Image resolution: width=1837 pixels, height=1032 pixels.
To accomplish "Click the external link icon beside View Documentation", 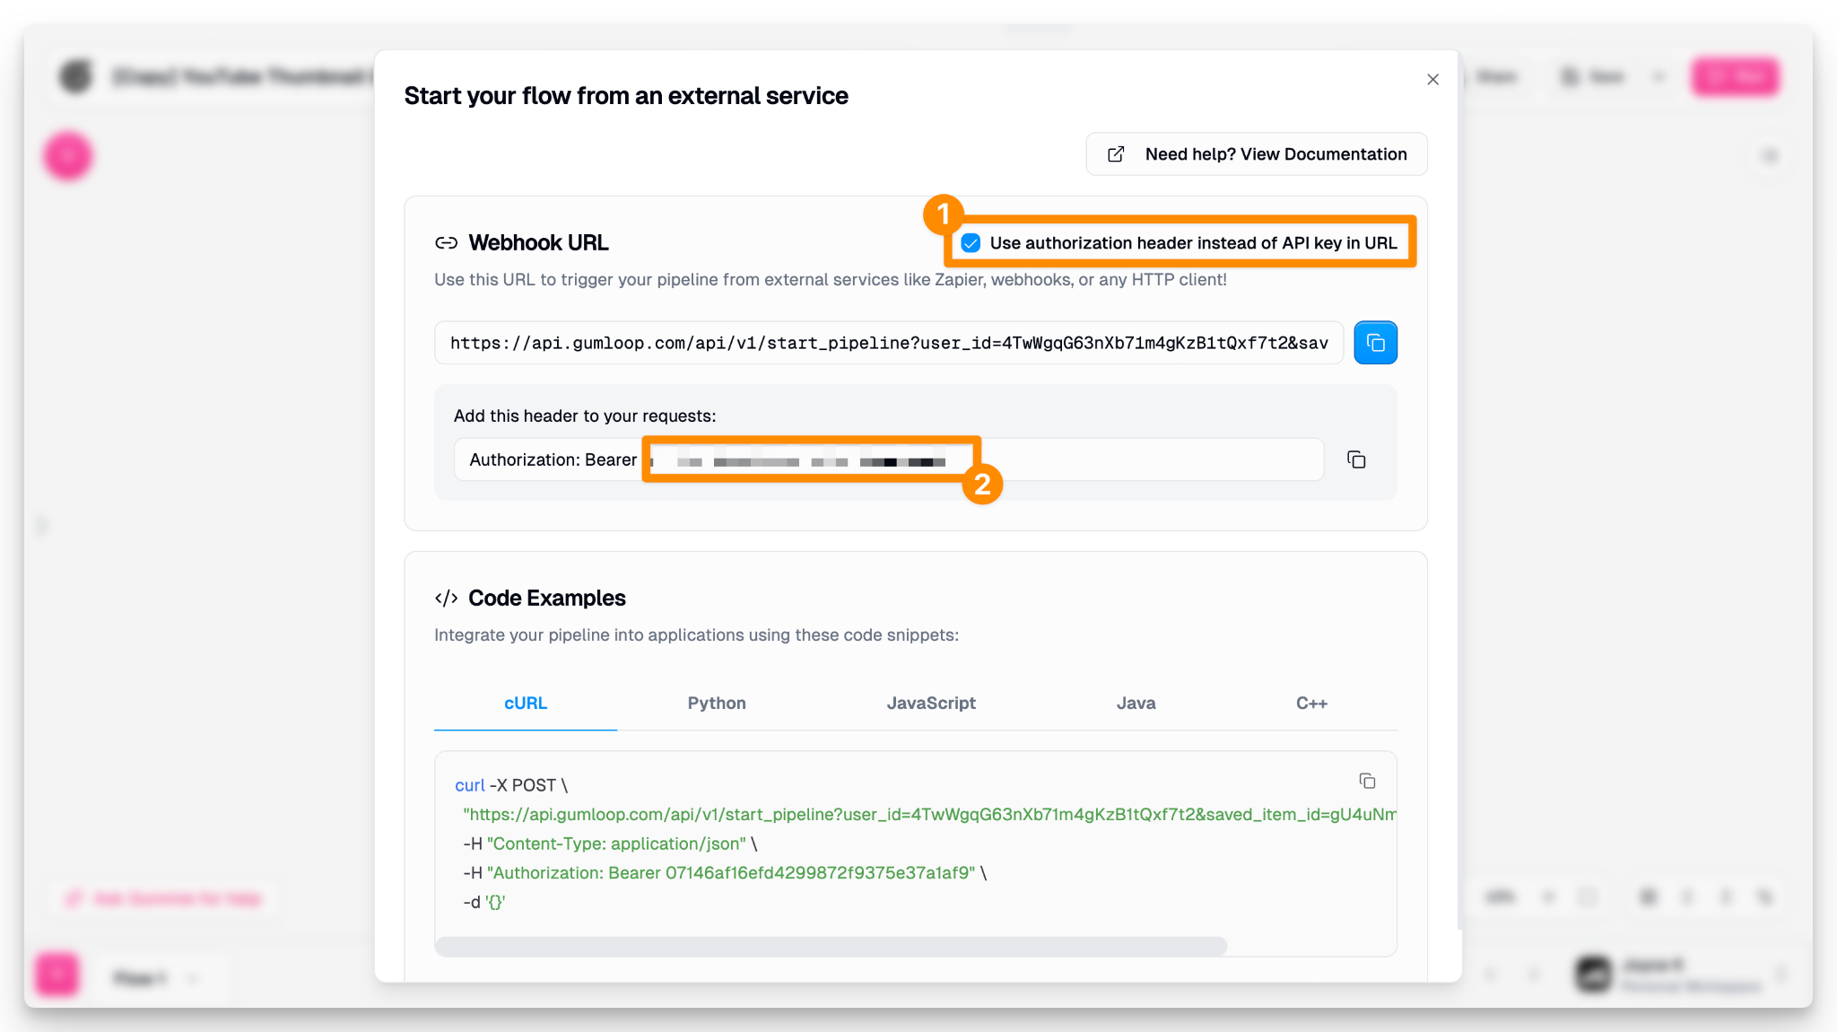I will 1116,154.
